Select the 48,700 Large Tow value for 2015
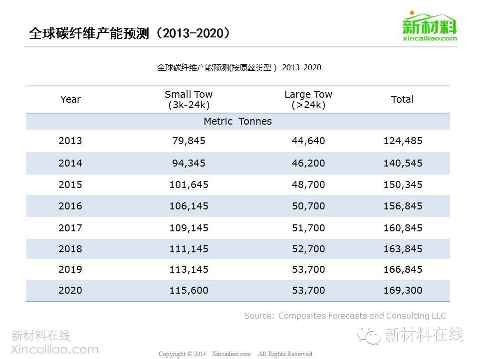 point(308,184)
